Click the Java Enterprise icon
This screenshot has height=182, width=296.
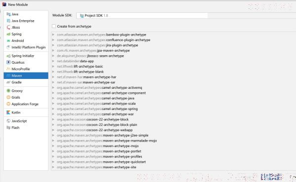(8, 21)
